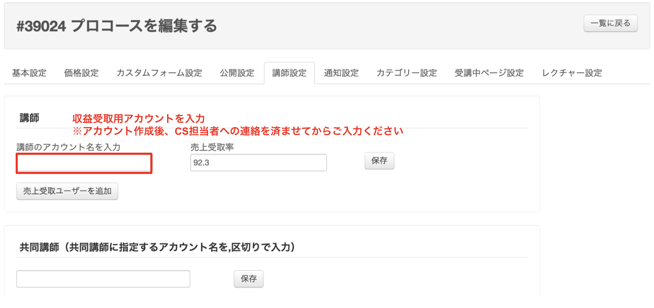Go to the レクチャー設定 tab
Viewport: 654px width, 308px height.
pos(572,73)
